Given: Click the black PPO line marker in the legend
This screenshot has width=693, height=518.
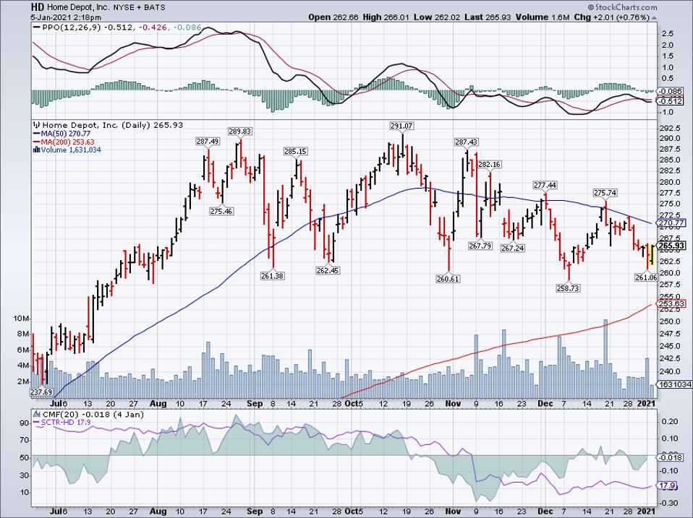Looking at the screenshot, I should pos(37,27).
